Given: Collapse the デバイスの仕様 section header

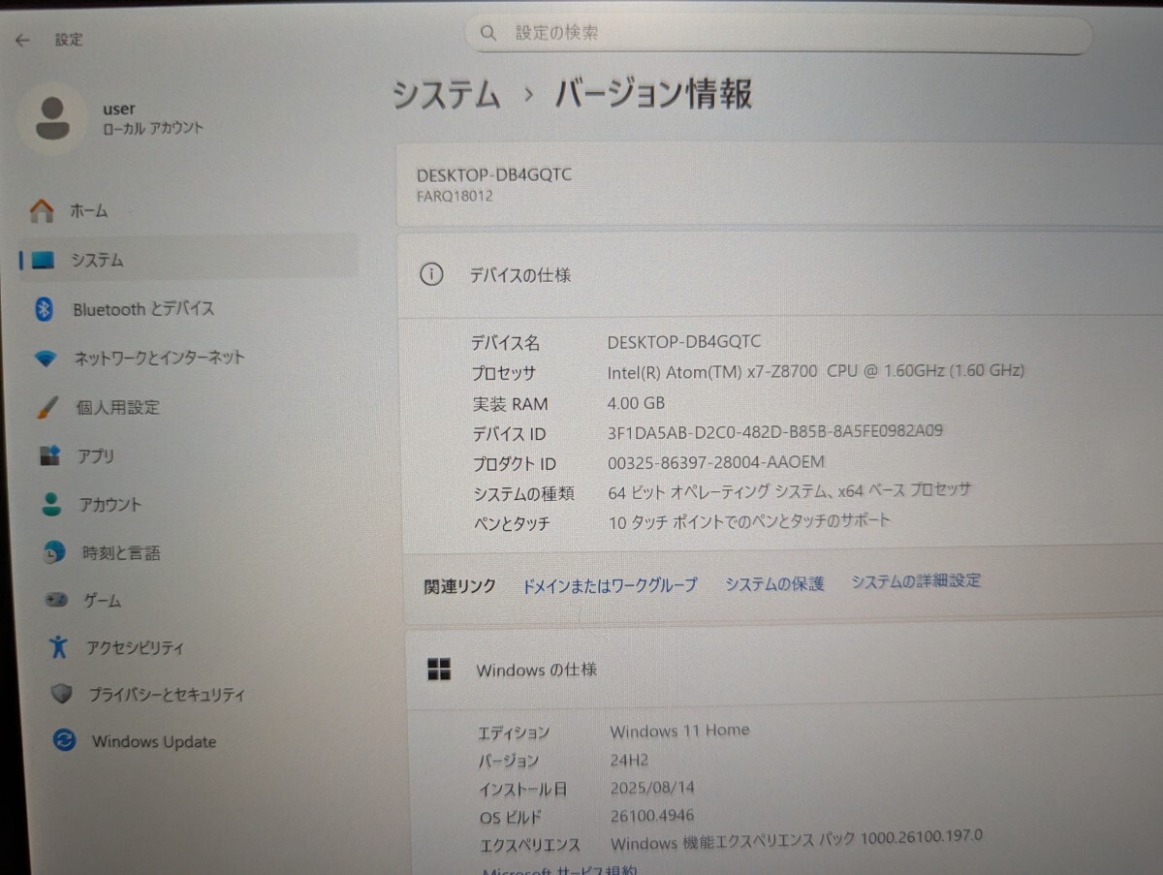Looking at the screenshot, I should click(x=780, y=274).
